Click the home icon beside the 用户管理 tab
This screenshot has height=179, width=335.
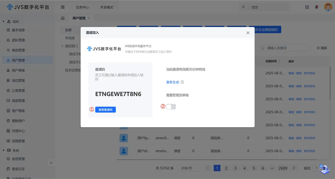point(63,18)
